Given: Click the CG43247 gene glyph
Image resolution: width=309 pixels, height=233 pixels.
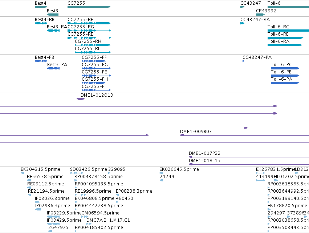Looking at the screenshot, I should click(x=243, y=7).
